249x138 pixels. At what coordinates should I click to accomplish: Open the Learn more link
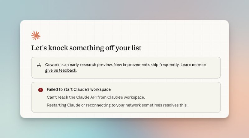[191, 65]
